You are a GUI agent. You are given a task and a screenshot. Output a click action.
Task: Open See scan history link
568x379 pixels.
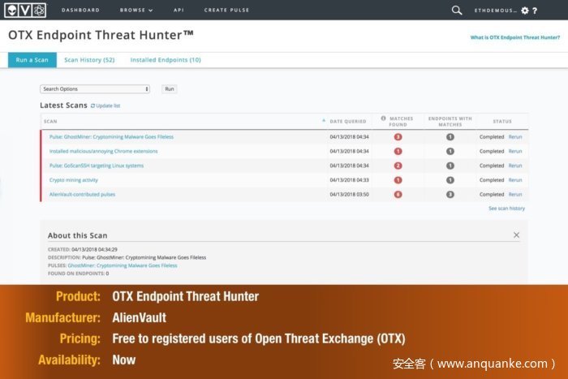click(506, 209)
